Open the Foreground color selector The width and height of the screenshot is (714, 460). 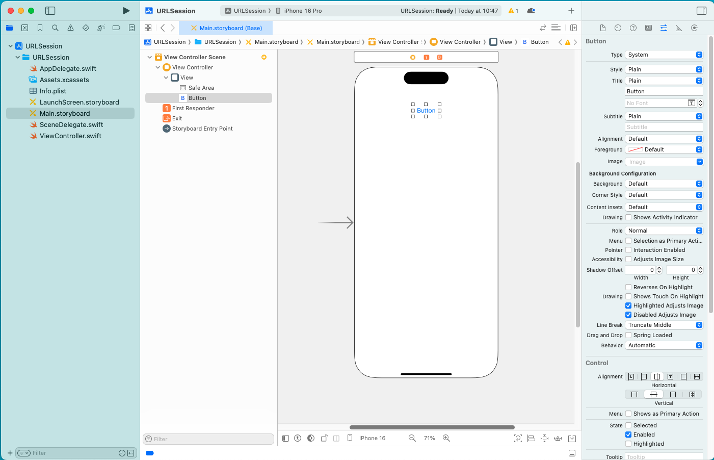[664, 149]
